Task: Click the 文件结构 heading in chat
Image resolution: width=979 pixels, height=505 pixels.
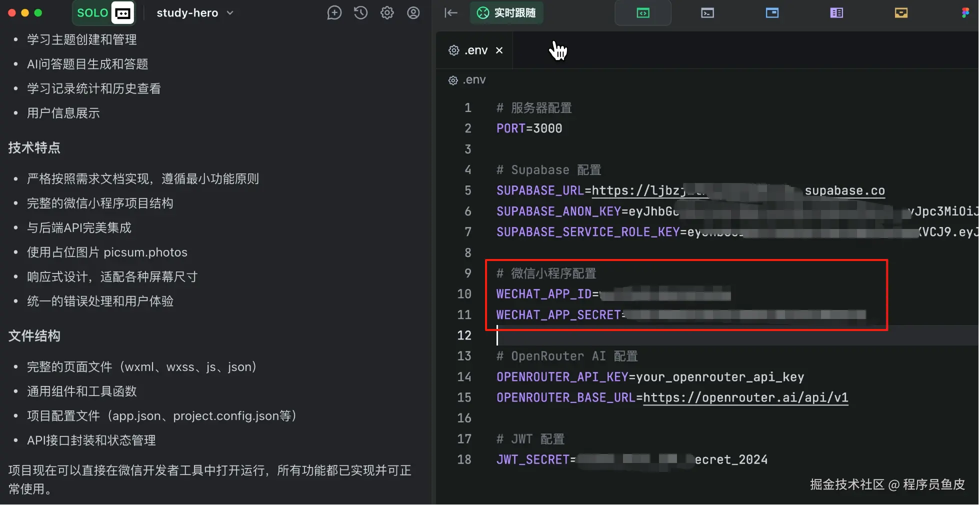Action: point(34,336)
